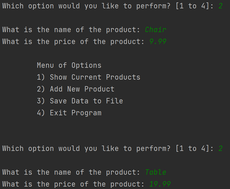
Task: Click the entered price 19.99
Action: click(160, 184)
